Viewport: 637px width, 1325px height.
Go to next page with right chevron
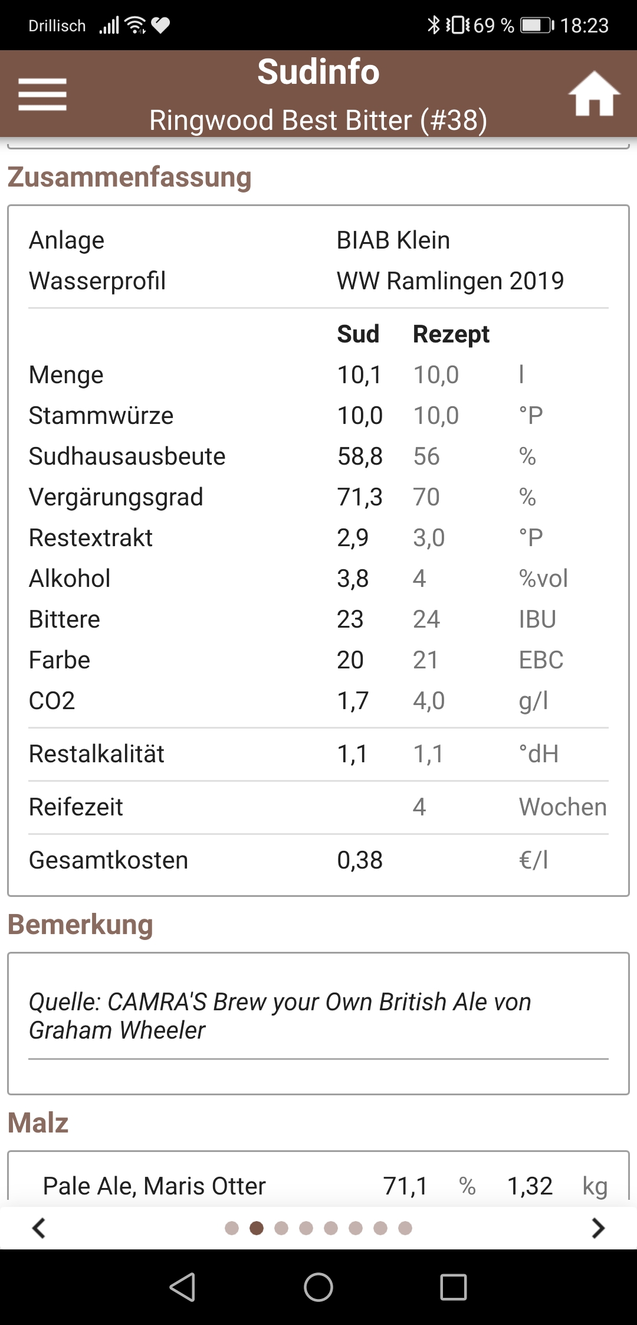tap(598, 1228)
